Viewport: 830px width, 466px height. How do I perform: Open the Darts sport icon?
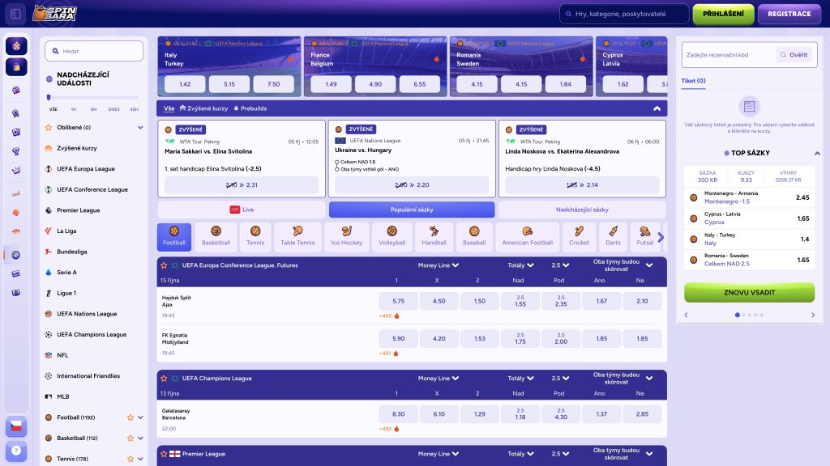click(x=613, y=236)
